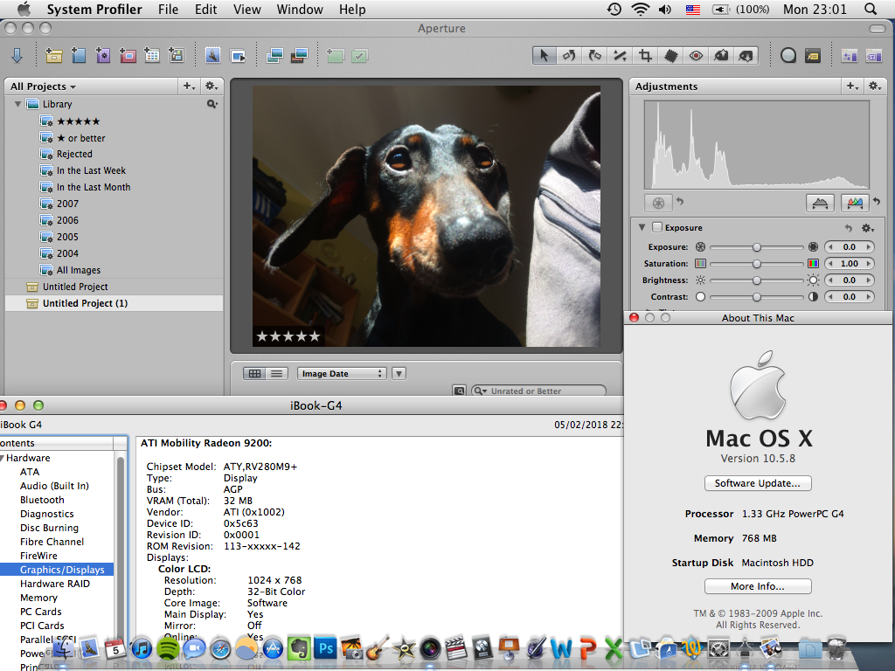Click the Email stamp icon in toolbar
The height and width of the screenshot is (671, 895).
(x=212, y=55)
